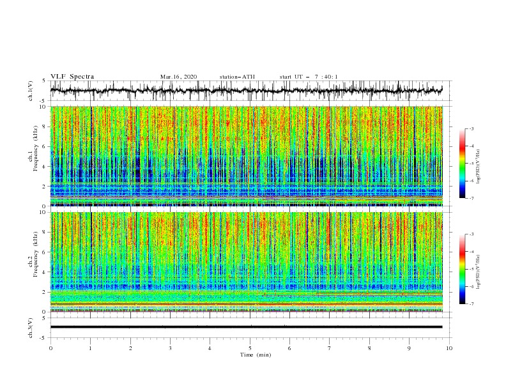Click the "start UT = 7 :40: 1" text

[x=309, y=77]
